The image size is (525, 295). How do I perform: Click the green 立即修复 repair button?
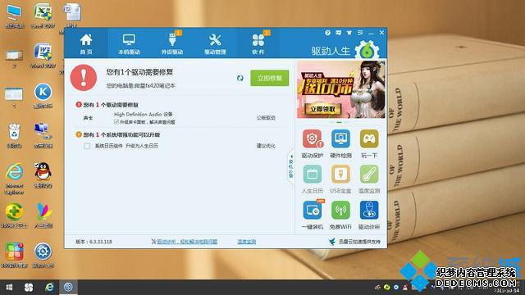coord(270,78)
